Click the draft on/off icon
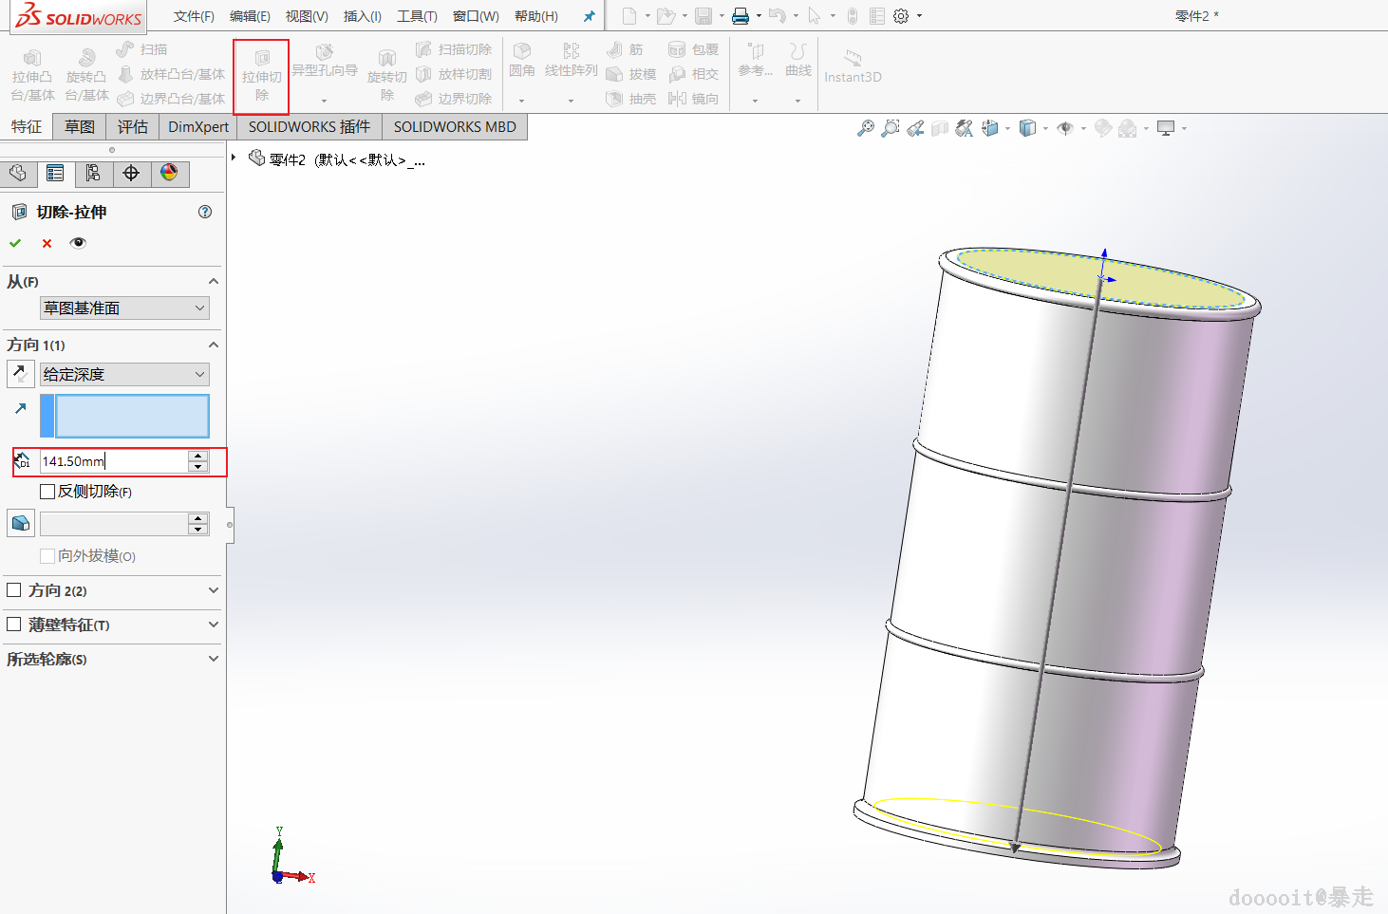Viewport: 1388px width, 914px height. click(x=21, y=523)
